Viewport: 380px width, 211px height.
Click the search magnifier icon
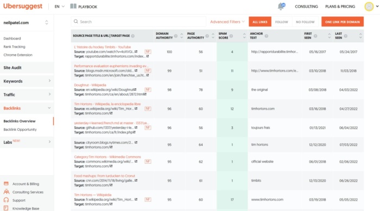76,22
